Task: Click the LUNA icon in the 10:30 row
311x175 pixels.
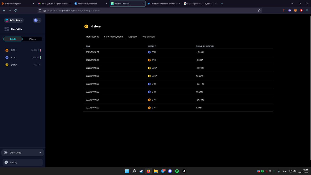Action: tap(149, 76)
